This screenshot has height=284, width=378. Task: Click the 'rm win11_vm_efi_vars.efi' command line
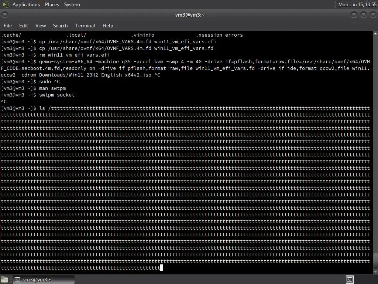click(75, 55)
